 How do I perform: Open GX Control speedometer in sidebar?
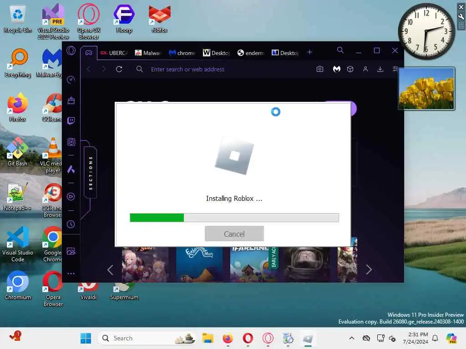tap(71, 80)
